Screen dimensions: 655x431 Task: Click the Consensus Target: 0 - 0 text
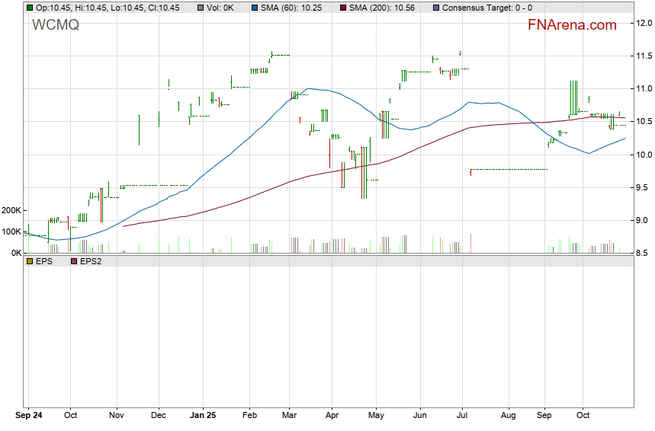click(x=486, y=8)
